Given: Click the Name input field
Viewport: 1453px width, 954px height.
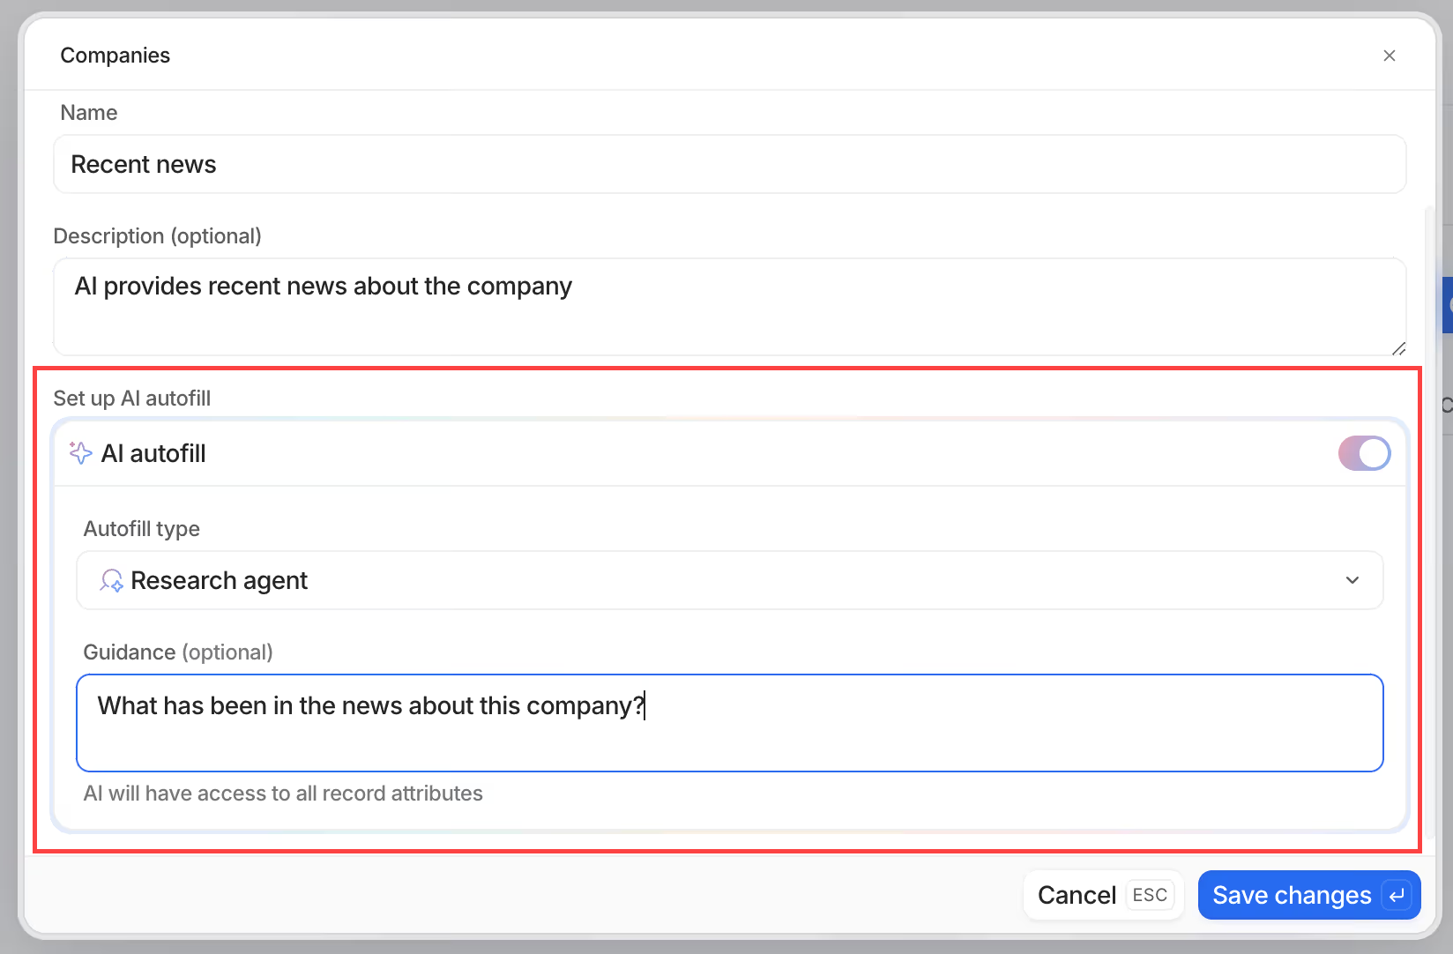Looking at the screenshot, I should pos(729,164).
